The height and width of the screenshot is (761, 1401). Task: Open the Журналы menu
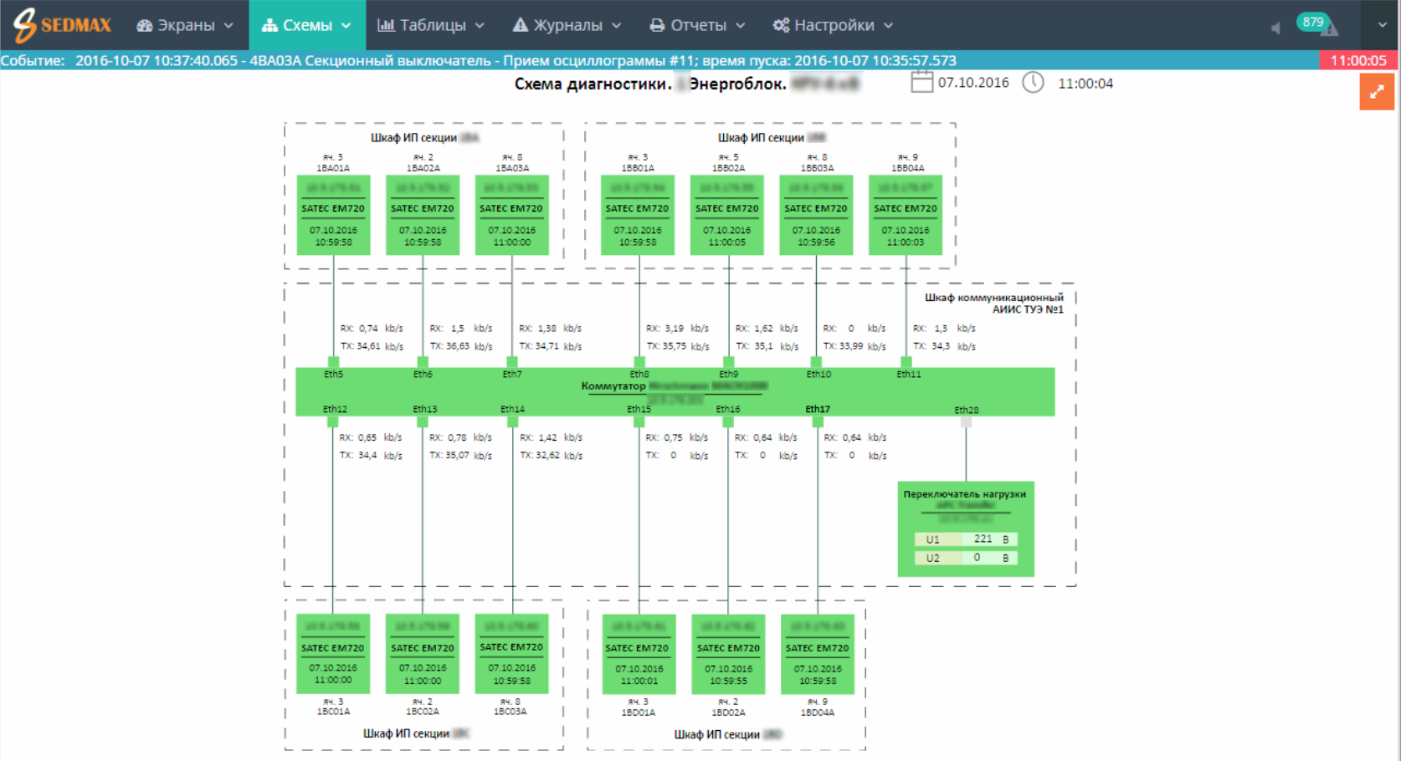click(x=567, y=25)
